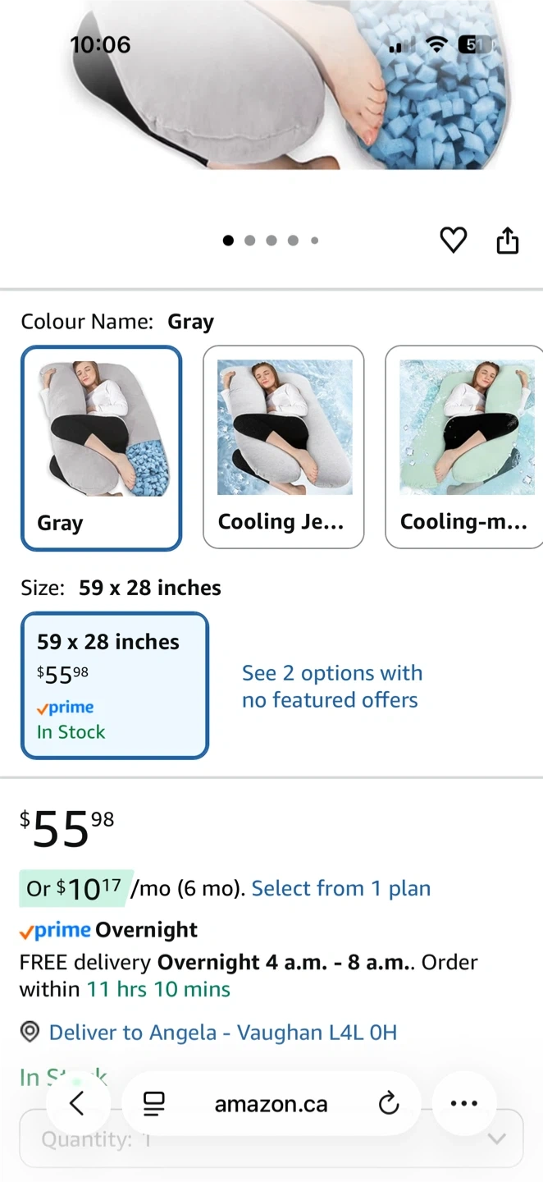
Task: Open Deliver to Angela - Vaughan address
Action: [223, 1032]
